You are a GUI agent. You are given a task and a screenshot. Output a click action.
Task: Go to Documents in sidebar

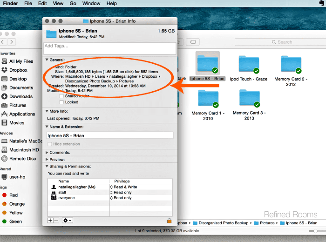click(17, 87)
